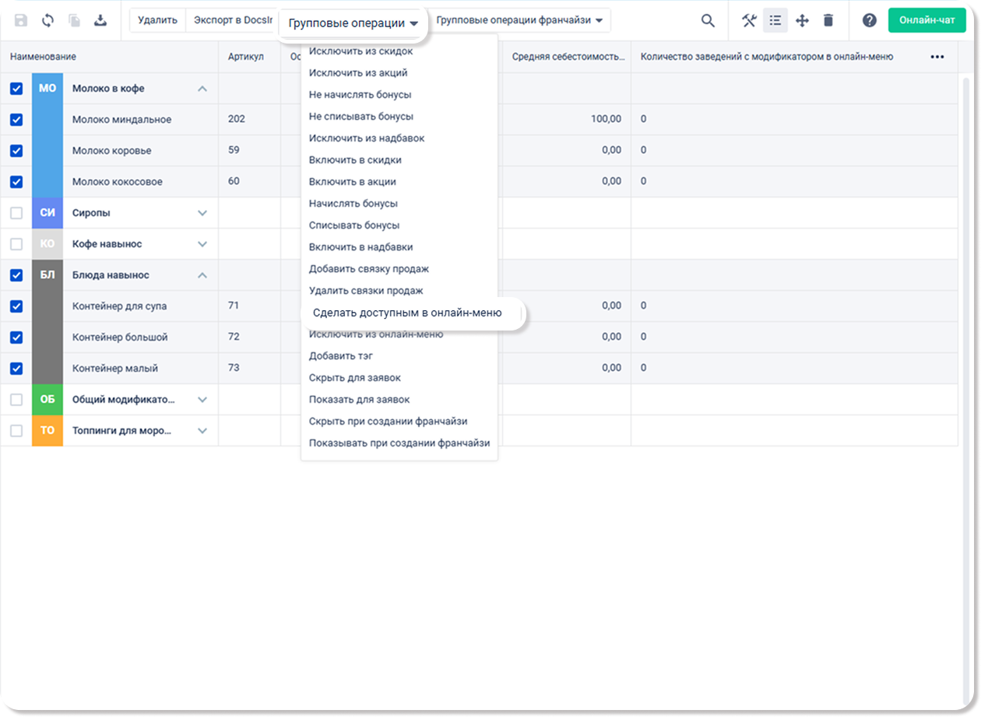Viewport: 981px width, 717px height.
Task: Check the Сиропы group checkbox
Action: click(x=16, y=213)
